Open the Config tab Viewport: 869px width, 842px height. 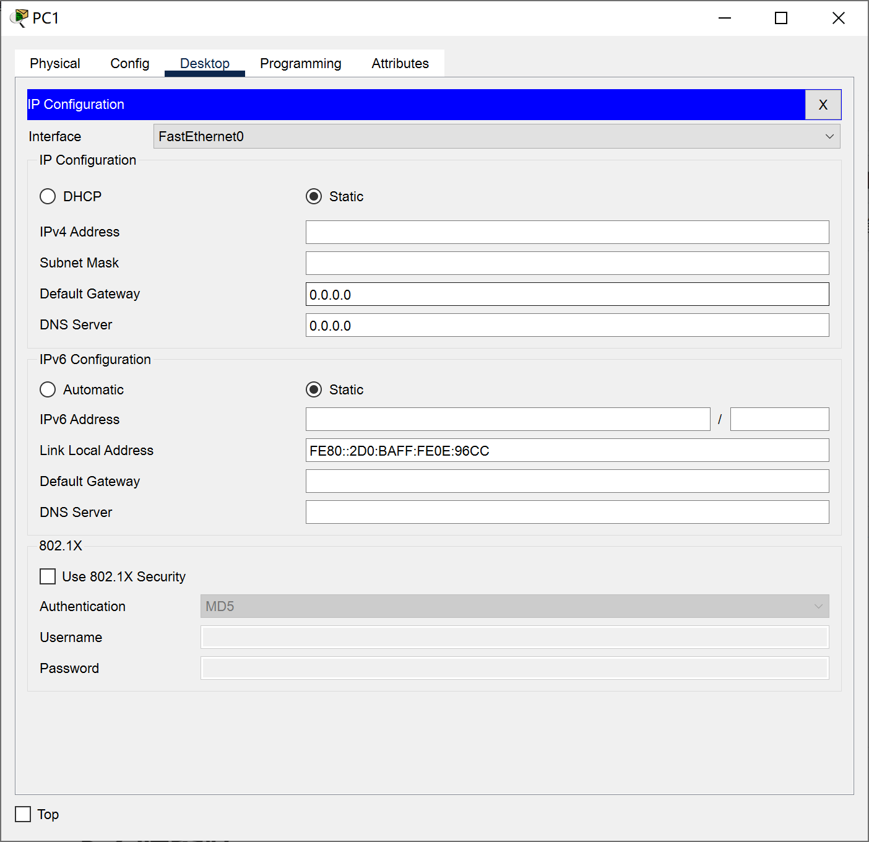click(129, 63)
